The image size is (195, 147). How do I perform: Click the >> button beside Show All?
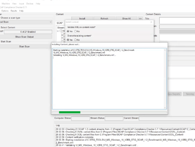[x=140, y=19]
